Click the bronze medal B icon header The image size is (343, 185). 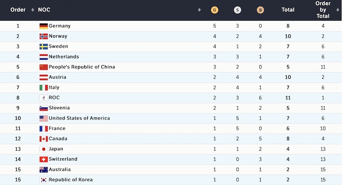click(x=260, y=10)
